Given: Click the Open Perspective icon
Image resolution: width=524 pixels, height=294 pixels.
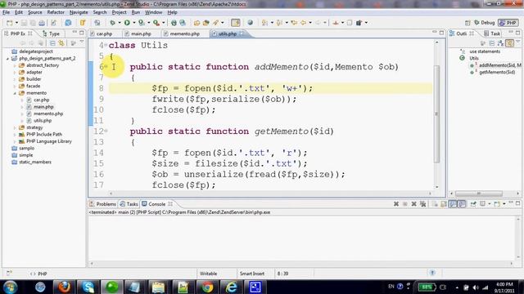Looking at the screenshot, I should click(468, 23).
